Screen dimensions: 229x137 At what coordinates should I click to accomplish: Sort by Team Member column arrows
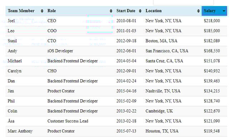pos(42,11)
